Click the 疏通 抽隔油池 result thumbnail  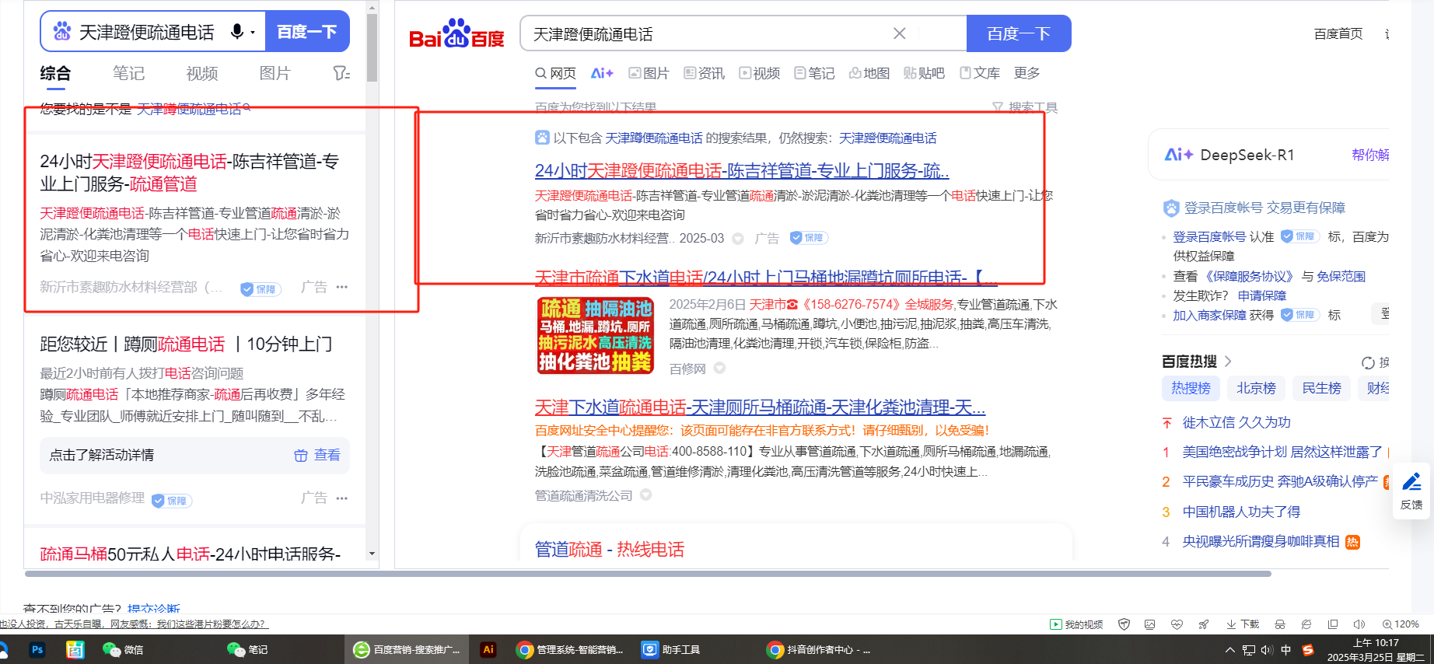click(595, 336)
